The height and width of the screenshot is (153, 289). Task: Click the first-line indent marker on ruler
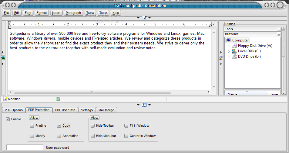click(10, 23)
